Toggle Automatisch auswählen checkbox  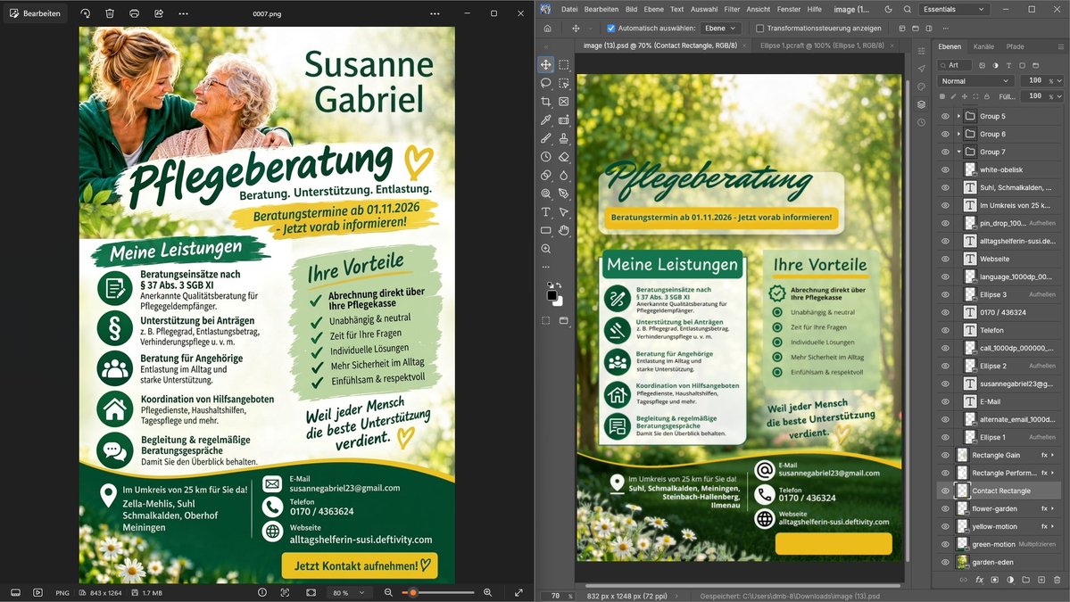pos(610,29)
